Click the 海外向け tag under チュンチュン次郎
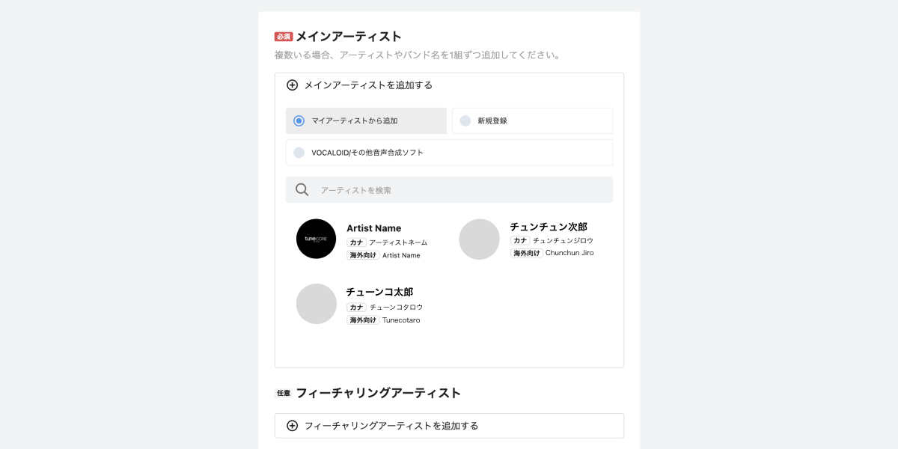The height and width of the screenshot is (449, 898). (527, 253)
